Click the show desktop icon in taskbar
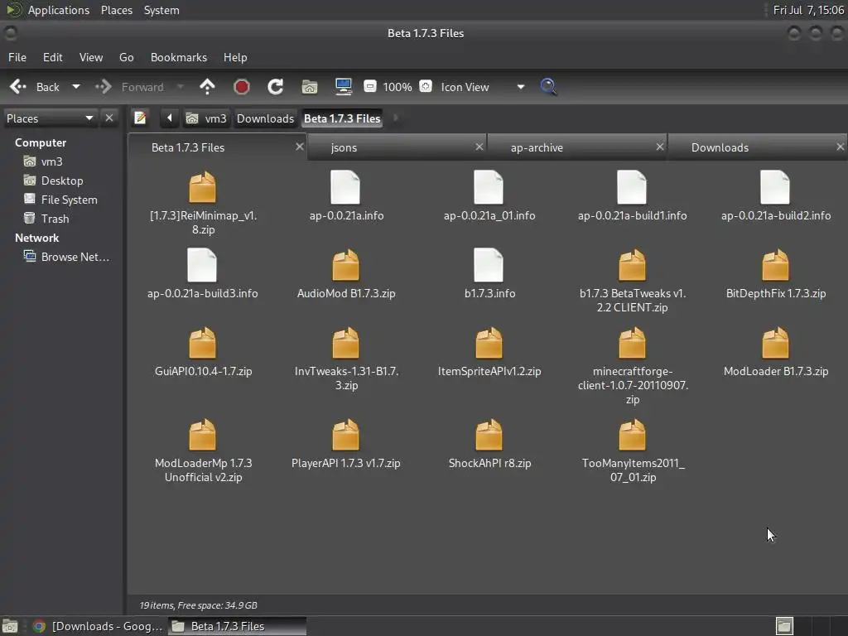The height and width of the screenshot is (636, 848). [x=10, y=626]
